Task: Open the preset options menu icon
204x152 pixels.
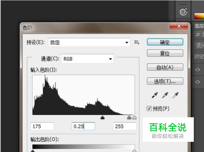Action: [x=137, y=42]
